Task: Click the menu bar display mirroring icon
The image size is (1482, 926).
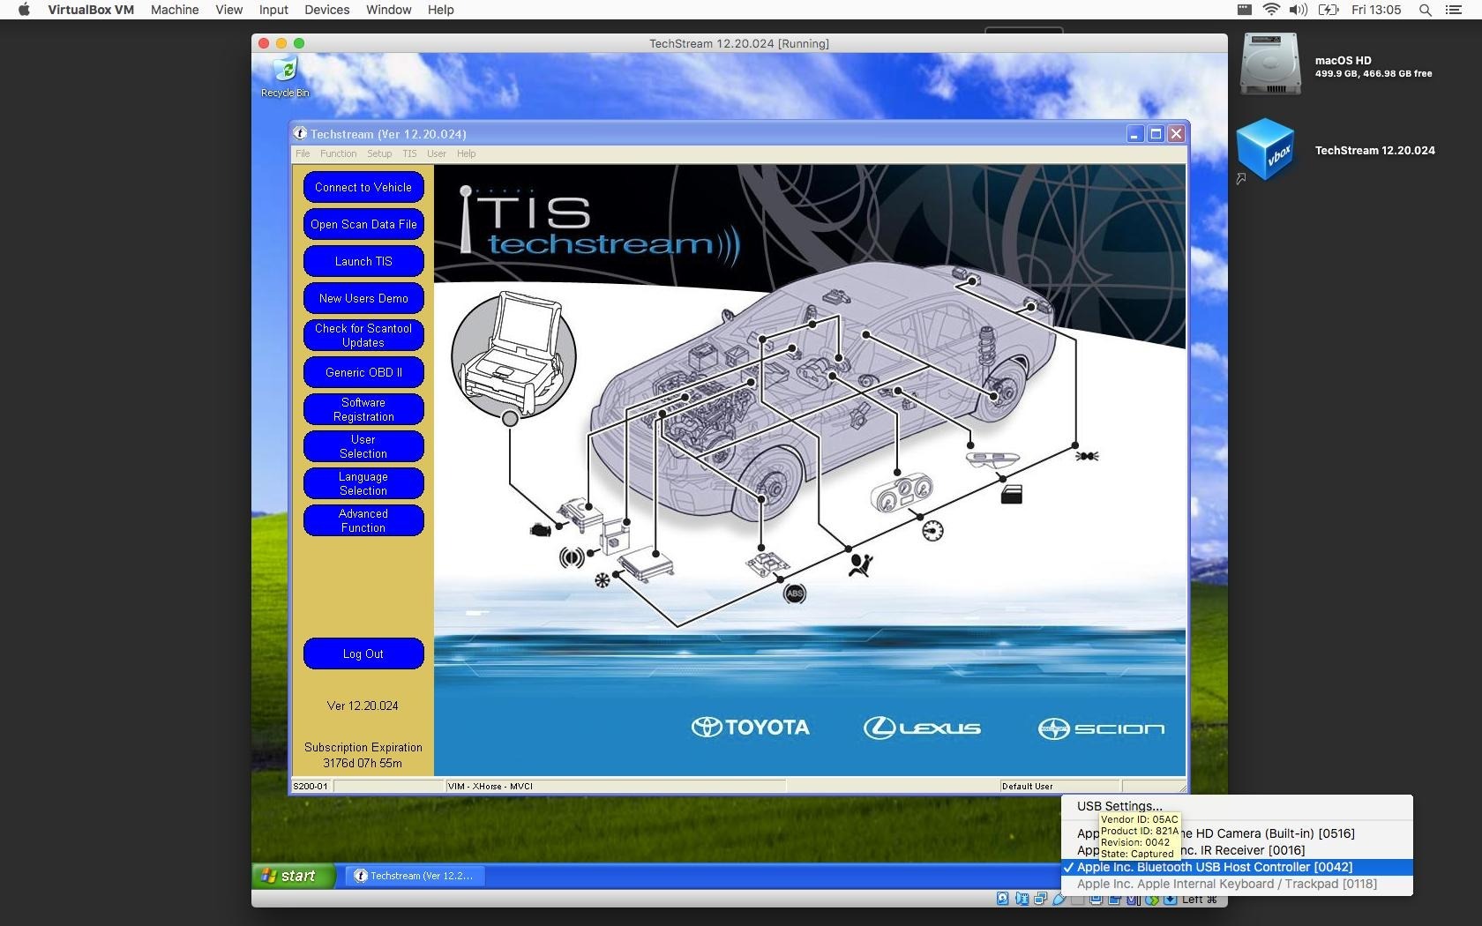Action: 1244,10
